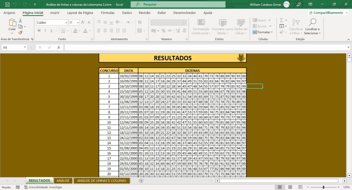This screenshot has height=190, width=352.
Task: Toggle bold (N) formatting
Action: click(39, 31)
